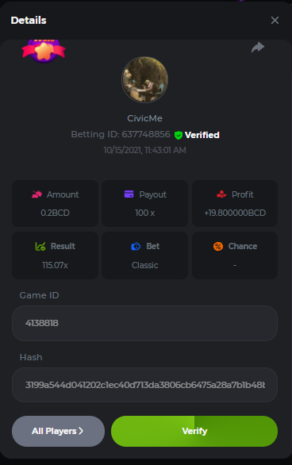Expand All Players via chevron arrow
The height and width of the screenshot is (465, 292).
pyautogui.click(x=81, y=431)
